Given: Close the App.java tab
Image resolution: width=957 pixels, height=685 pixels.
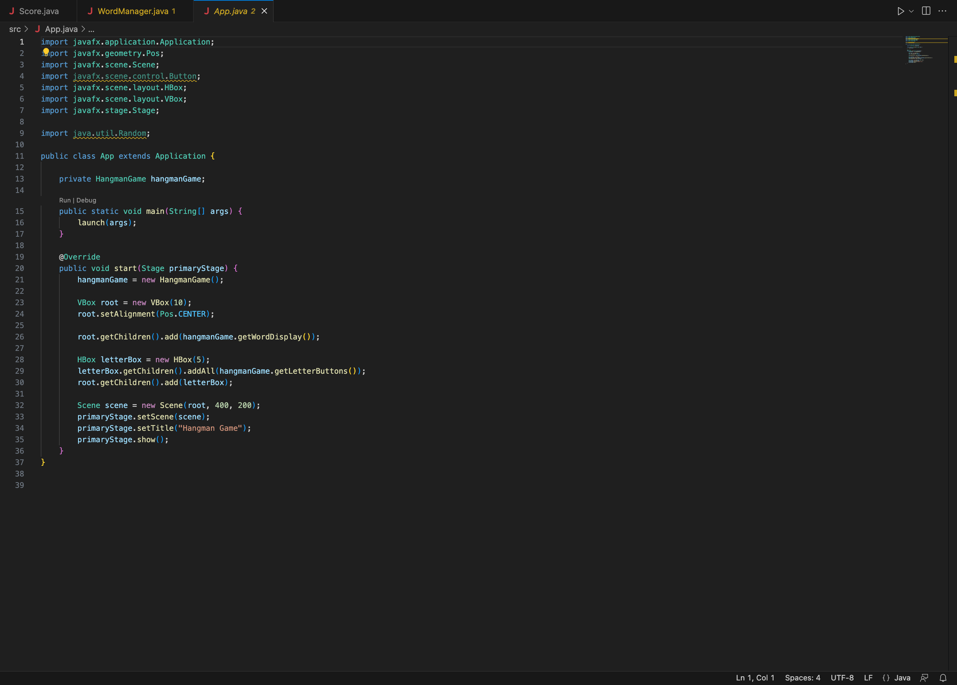Looking at the screenshot, I should pyautogui.click(x=264, y=11).
